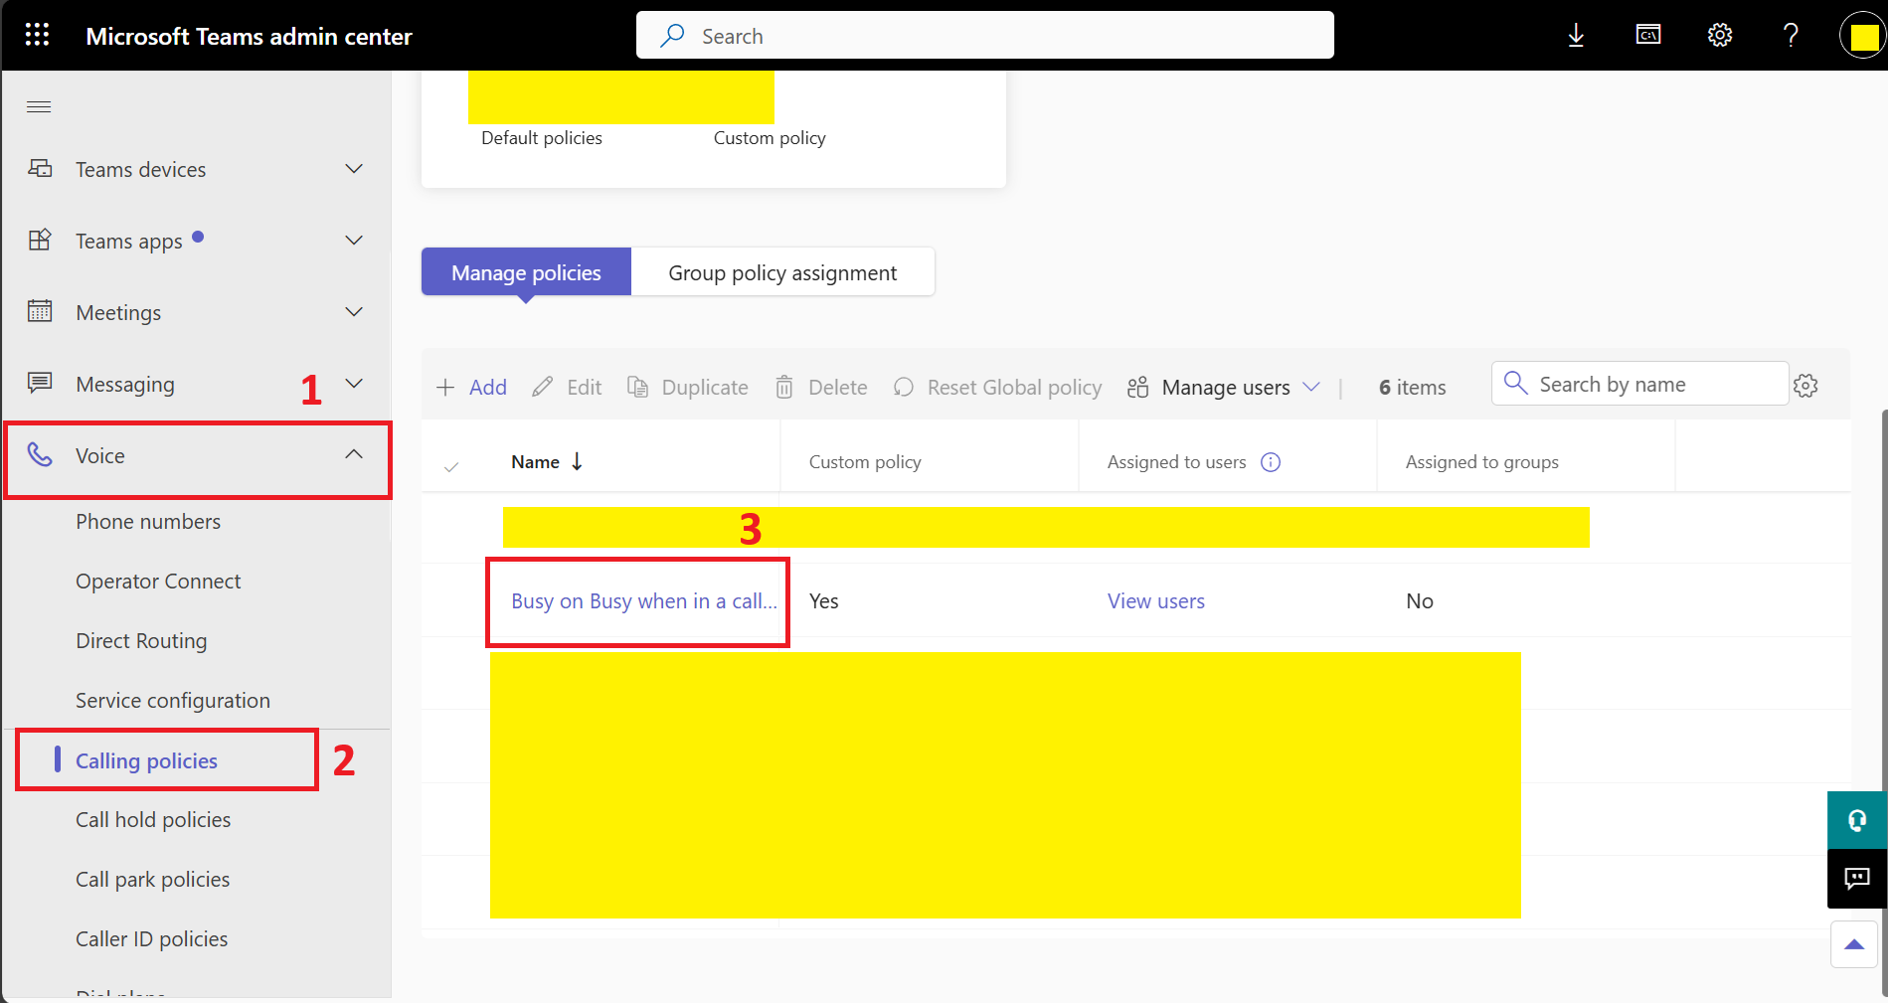
Task: Open Calling policies in Voice menu
Action: (x=146, y=760)
